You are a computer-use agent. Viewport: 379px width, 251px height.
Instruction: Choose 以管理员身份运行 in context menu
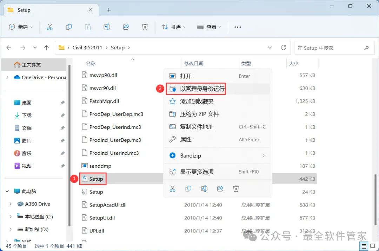coord(218,89)
